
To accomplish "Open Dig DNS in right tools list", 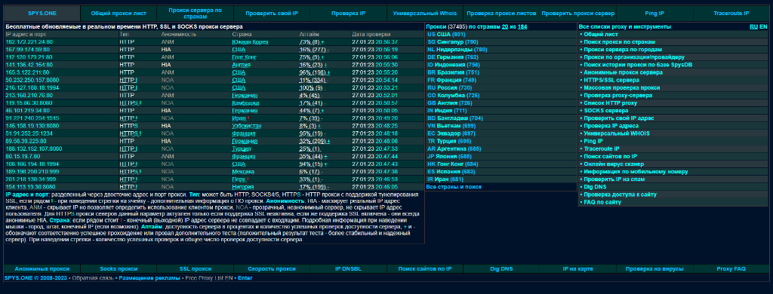I will (x=595, y=187).
